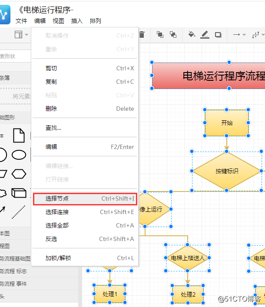This screenshot has height=307, width=265.
Task: Click the 处理2 process box
Action: [x=188, y=294]
